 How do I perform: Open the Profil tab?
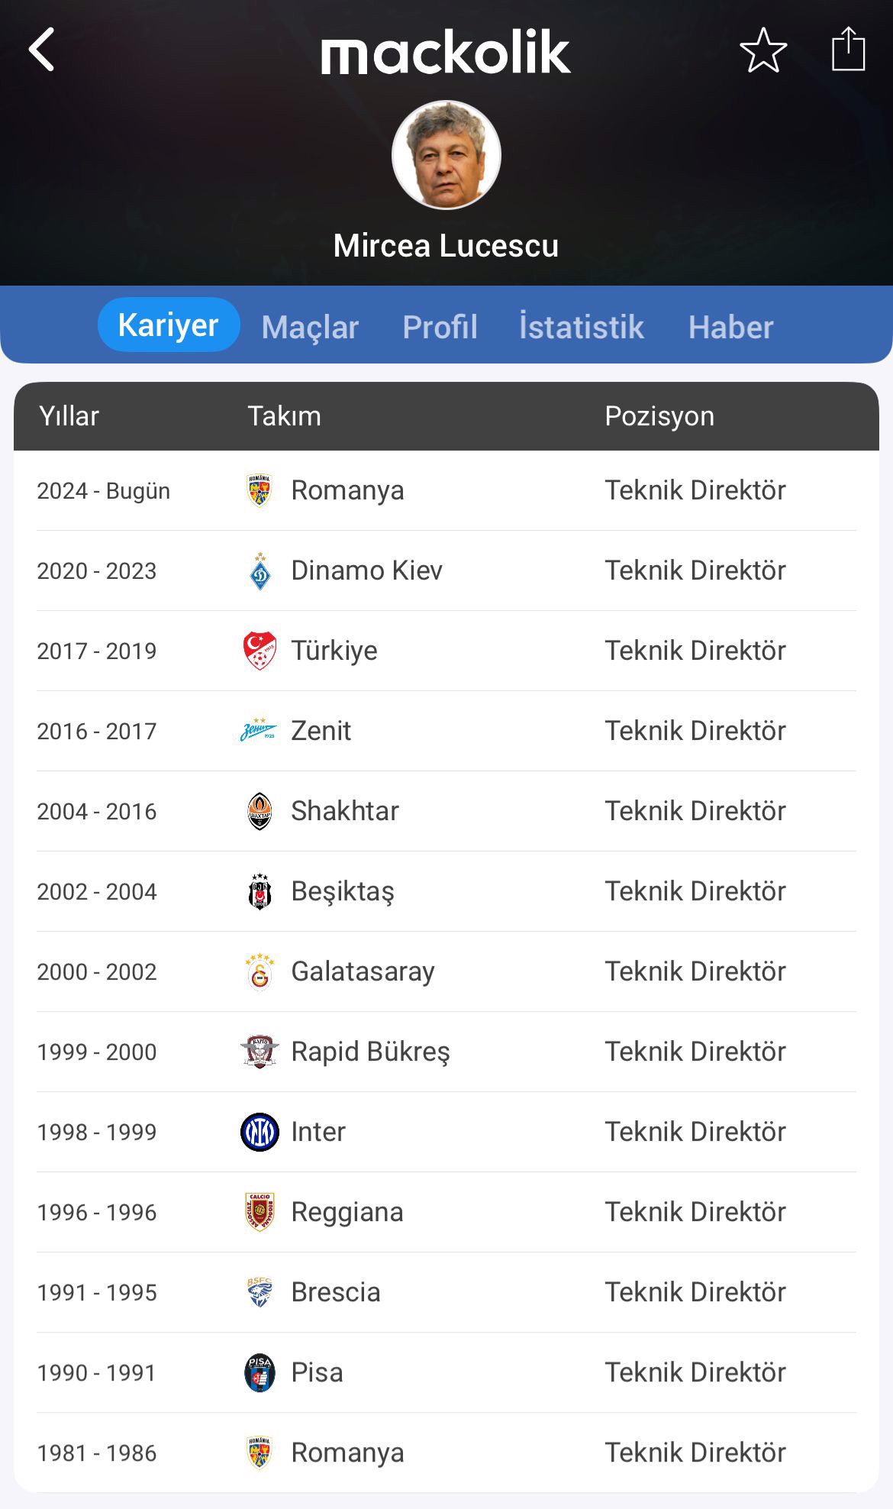(x=440, y=328)
